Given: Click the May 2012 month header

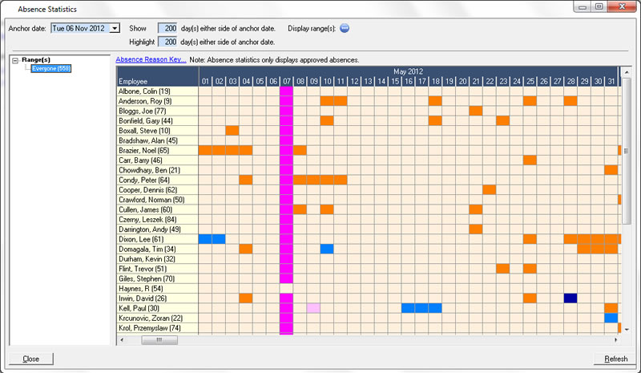Looking at the screenshot, I should (x=409, y=71).
